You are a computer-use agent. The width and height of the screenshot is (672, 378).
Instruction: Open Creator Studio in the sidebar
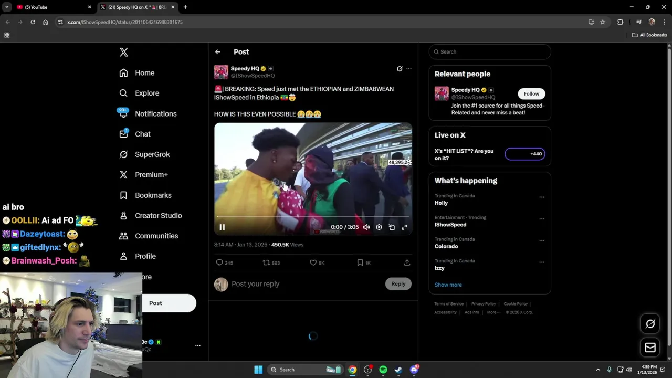(x=151, y=216)
